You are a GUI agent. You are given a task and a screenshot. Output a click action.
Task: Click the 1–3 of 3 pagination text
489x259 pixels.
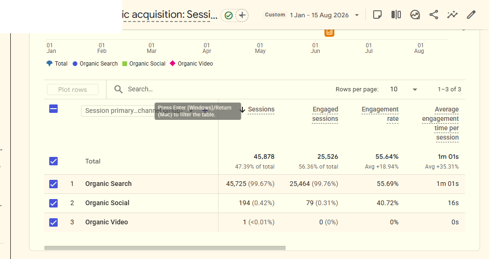click(x=450, y=89)
